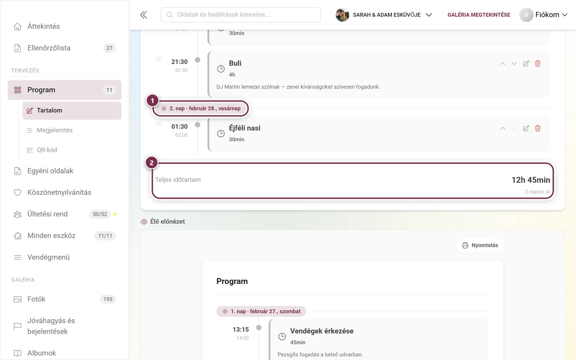576x360 pixels.
Task: Click the couple's avatar photo
Action: [342, 15]
